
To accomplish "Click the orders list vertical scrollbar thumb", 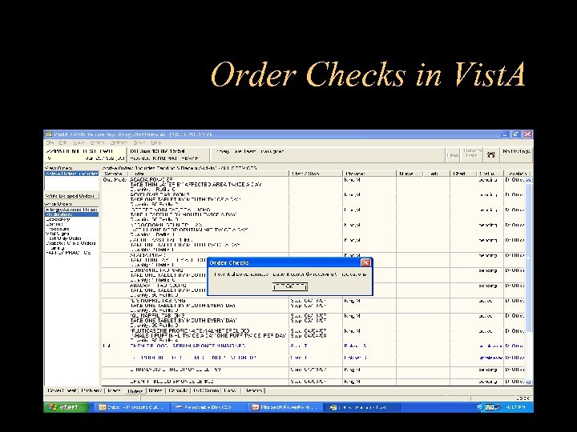I will tap(529, 257).
